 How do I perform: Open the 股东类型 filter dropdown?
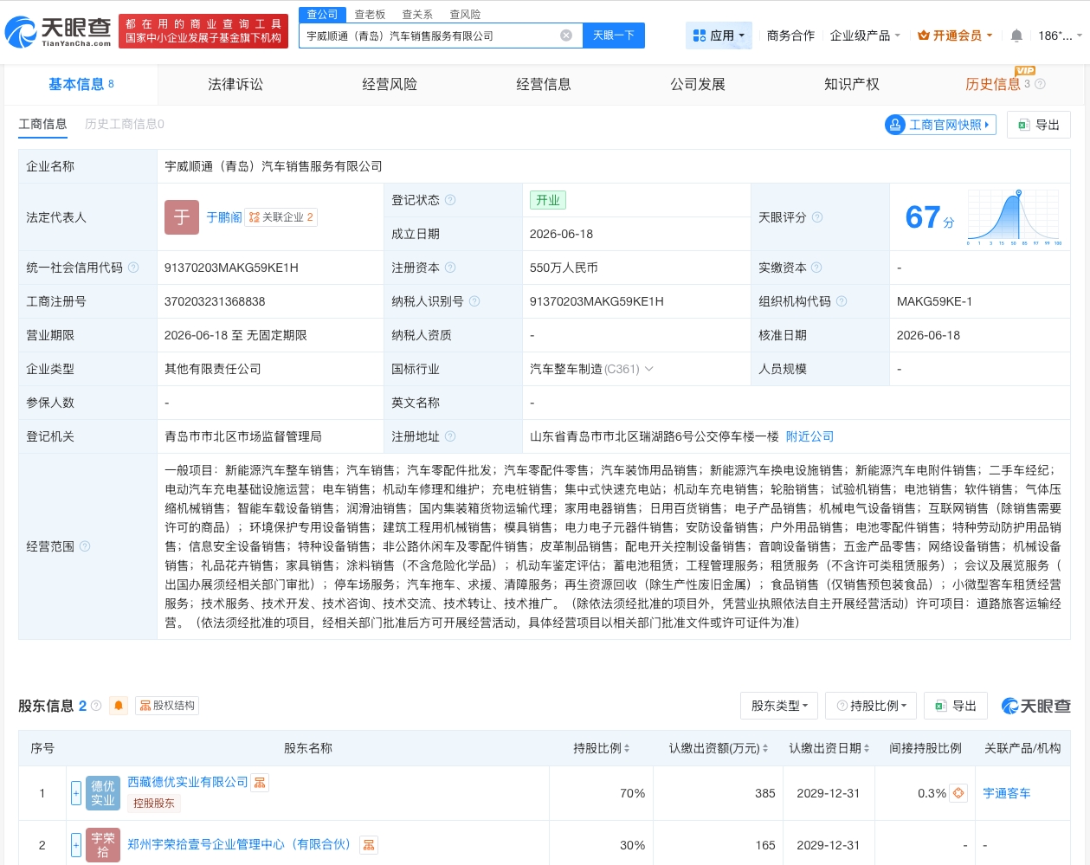tap(779, 706)
